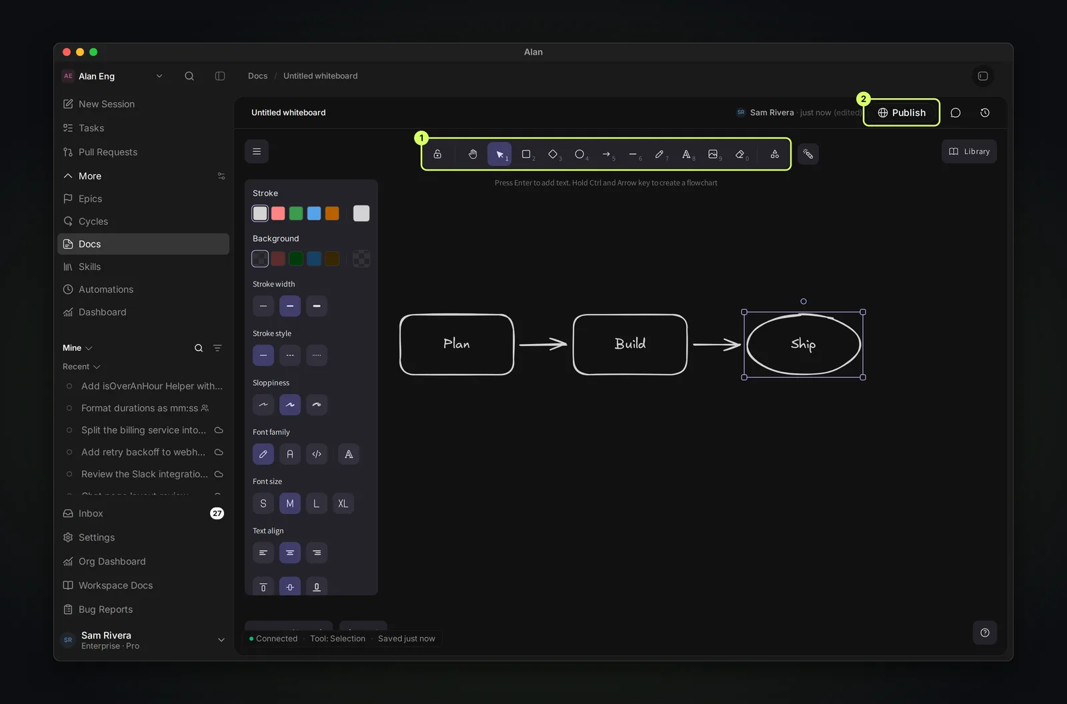
Task: Open the version history clock icon
Action: 985,113
